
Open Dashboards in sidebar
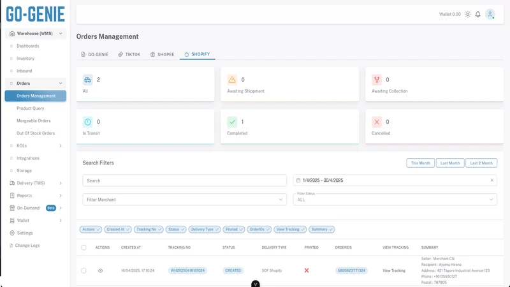pyautogui.click(x=27, y=46)
